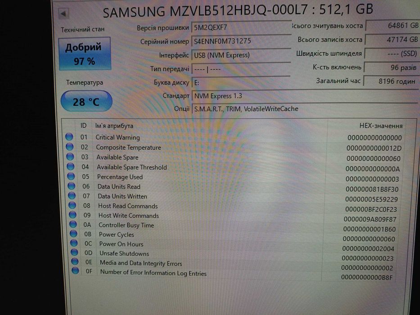Viewport: 420px width, 315px height.
Task: Click the status dot for Media and Data Integrity Errors
Action: pos(75,261)
